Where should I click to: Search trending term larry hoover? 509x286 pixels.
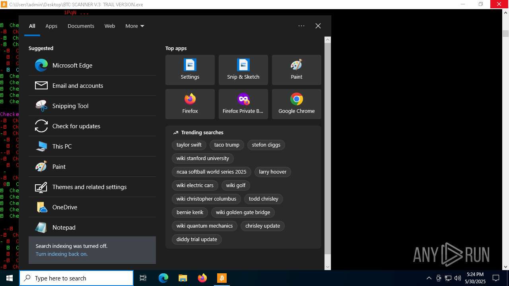tap(273, 172)
